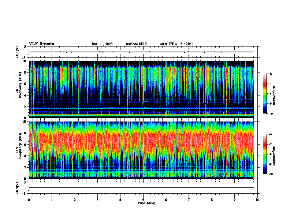
Task: Click inside the ch.1 spectrogram panel
Action: point(141,89)
